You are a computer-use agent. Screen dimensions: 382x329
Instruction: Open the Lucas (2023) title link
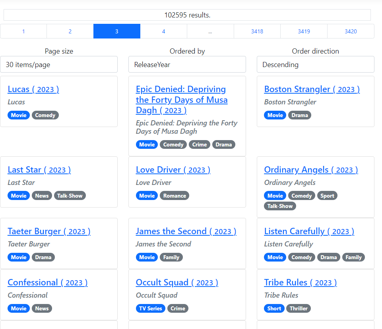pos(33,89)
